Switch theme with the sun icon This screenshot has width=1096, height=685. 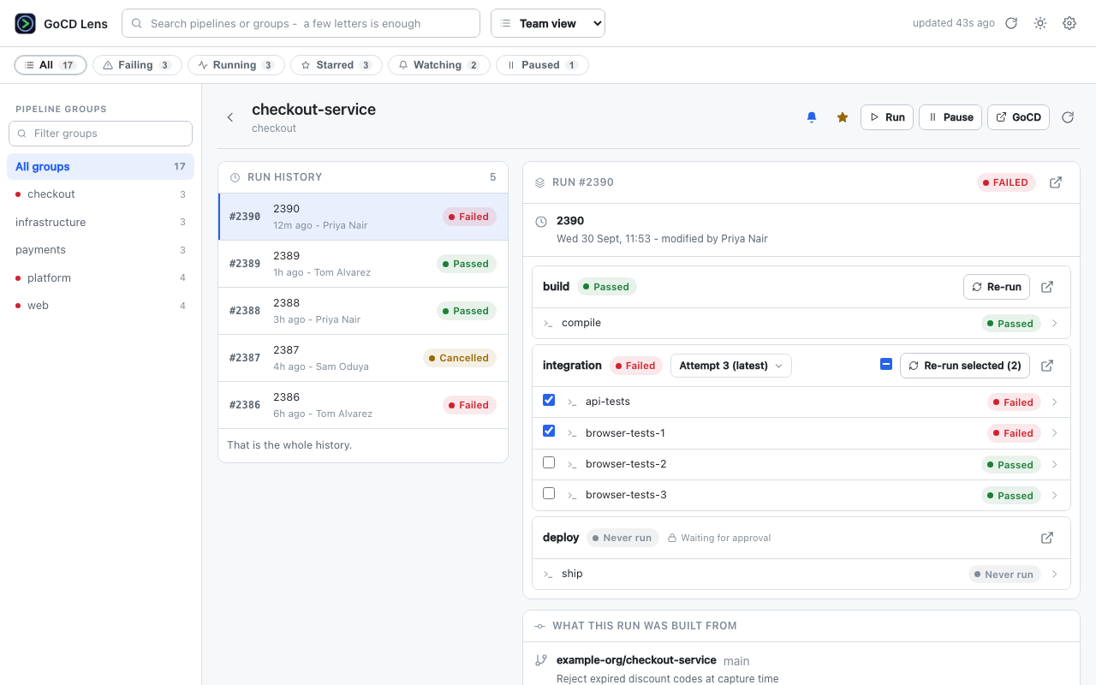coord(1040,23)
